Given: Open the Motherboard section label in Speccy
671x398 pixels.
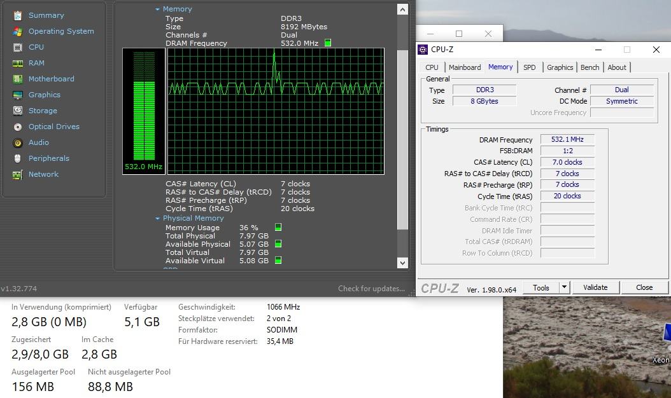Looking at the screenshot, I should tap(52, 79).
